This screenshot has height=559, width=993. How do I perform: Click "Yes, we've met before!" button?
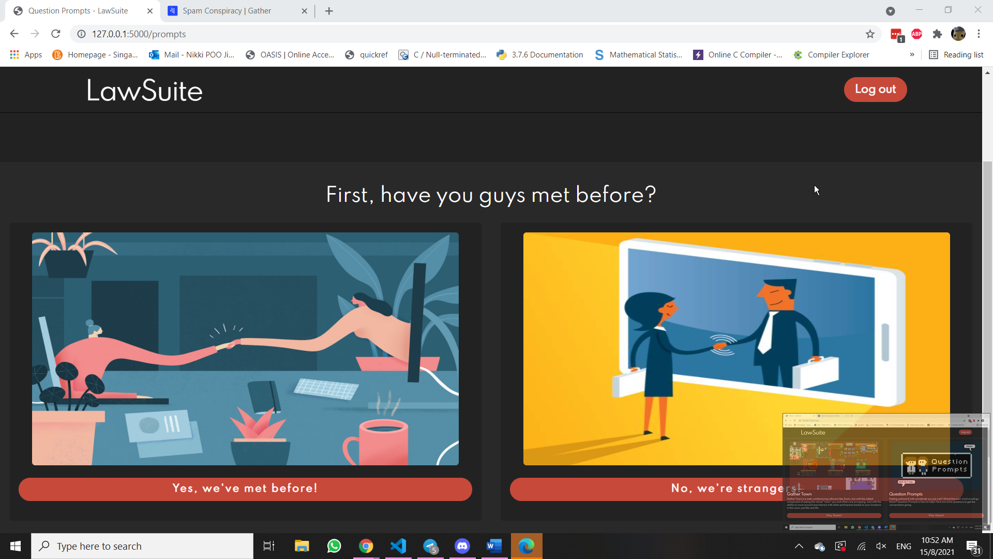(245, 489)
